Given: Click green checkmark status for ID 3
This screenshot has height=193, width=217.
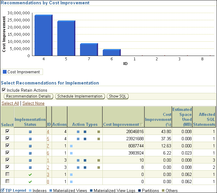Looking at the screenshot, I should point(30,175).
